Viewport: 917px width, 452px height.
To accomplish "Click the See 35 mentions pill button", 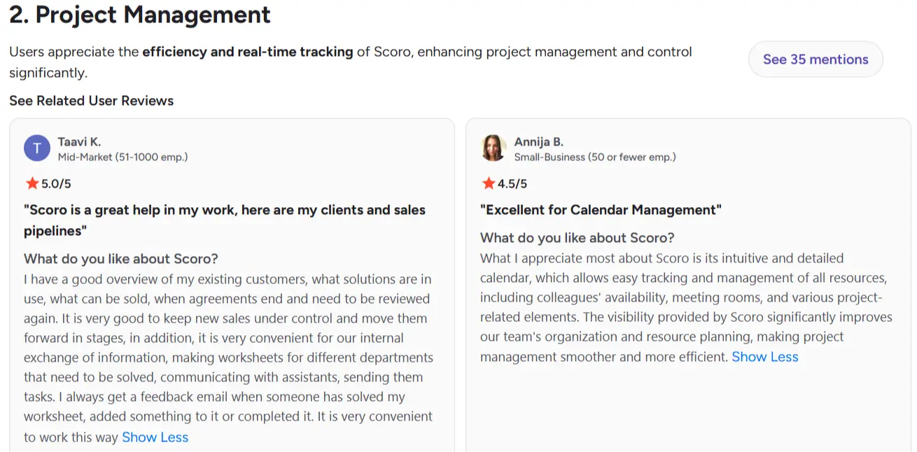I will tap(815, 59).
